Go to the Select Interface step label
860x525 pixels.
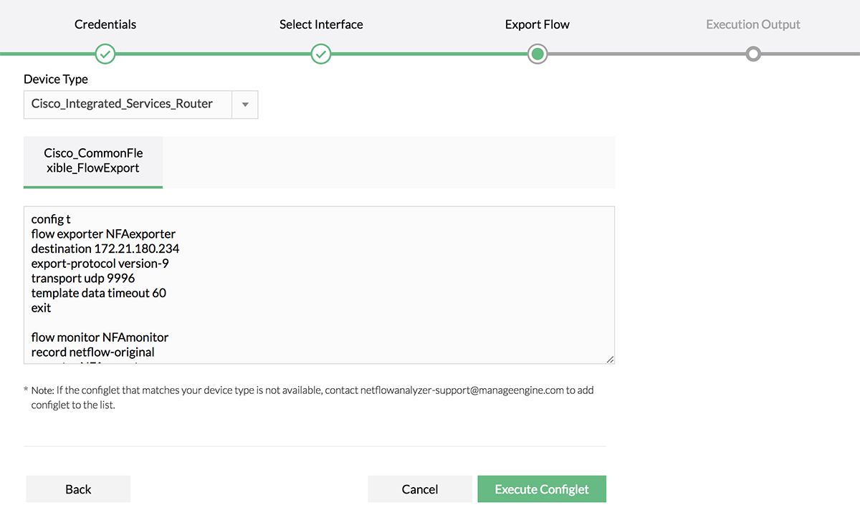click(x=321, y=24)
